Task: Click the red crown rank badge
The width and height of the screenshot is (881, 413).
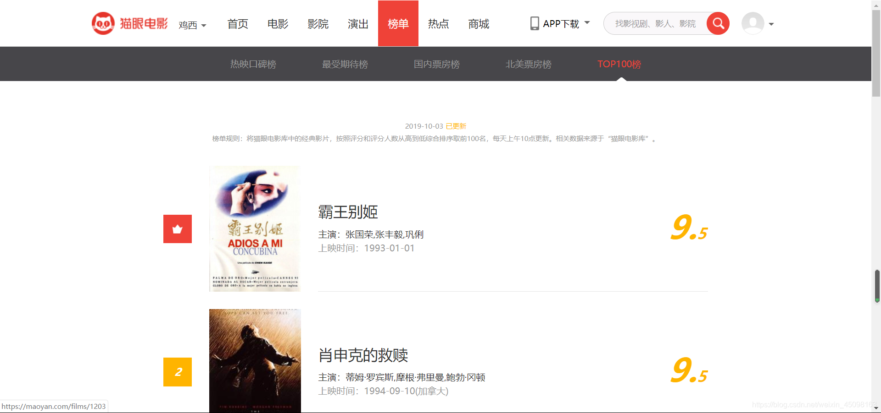Action: click(x=178, y=229)
